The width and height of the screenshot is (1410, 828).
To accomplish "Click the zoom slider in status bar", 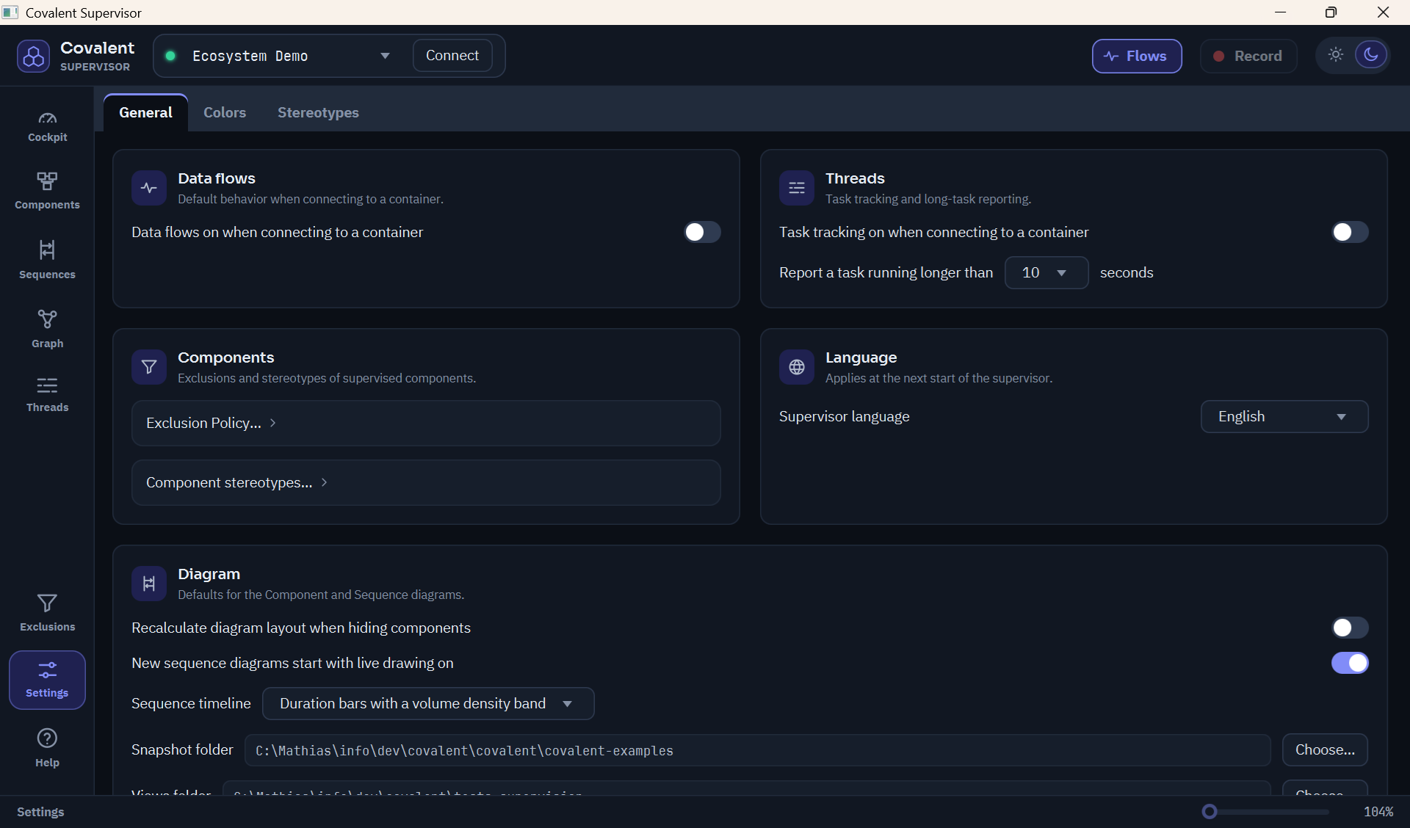I will coord(1265,811).
